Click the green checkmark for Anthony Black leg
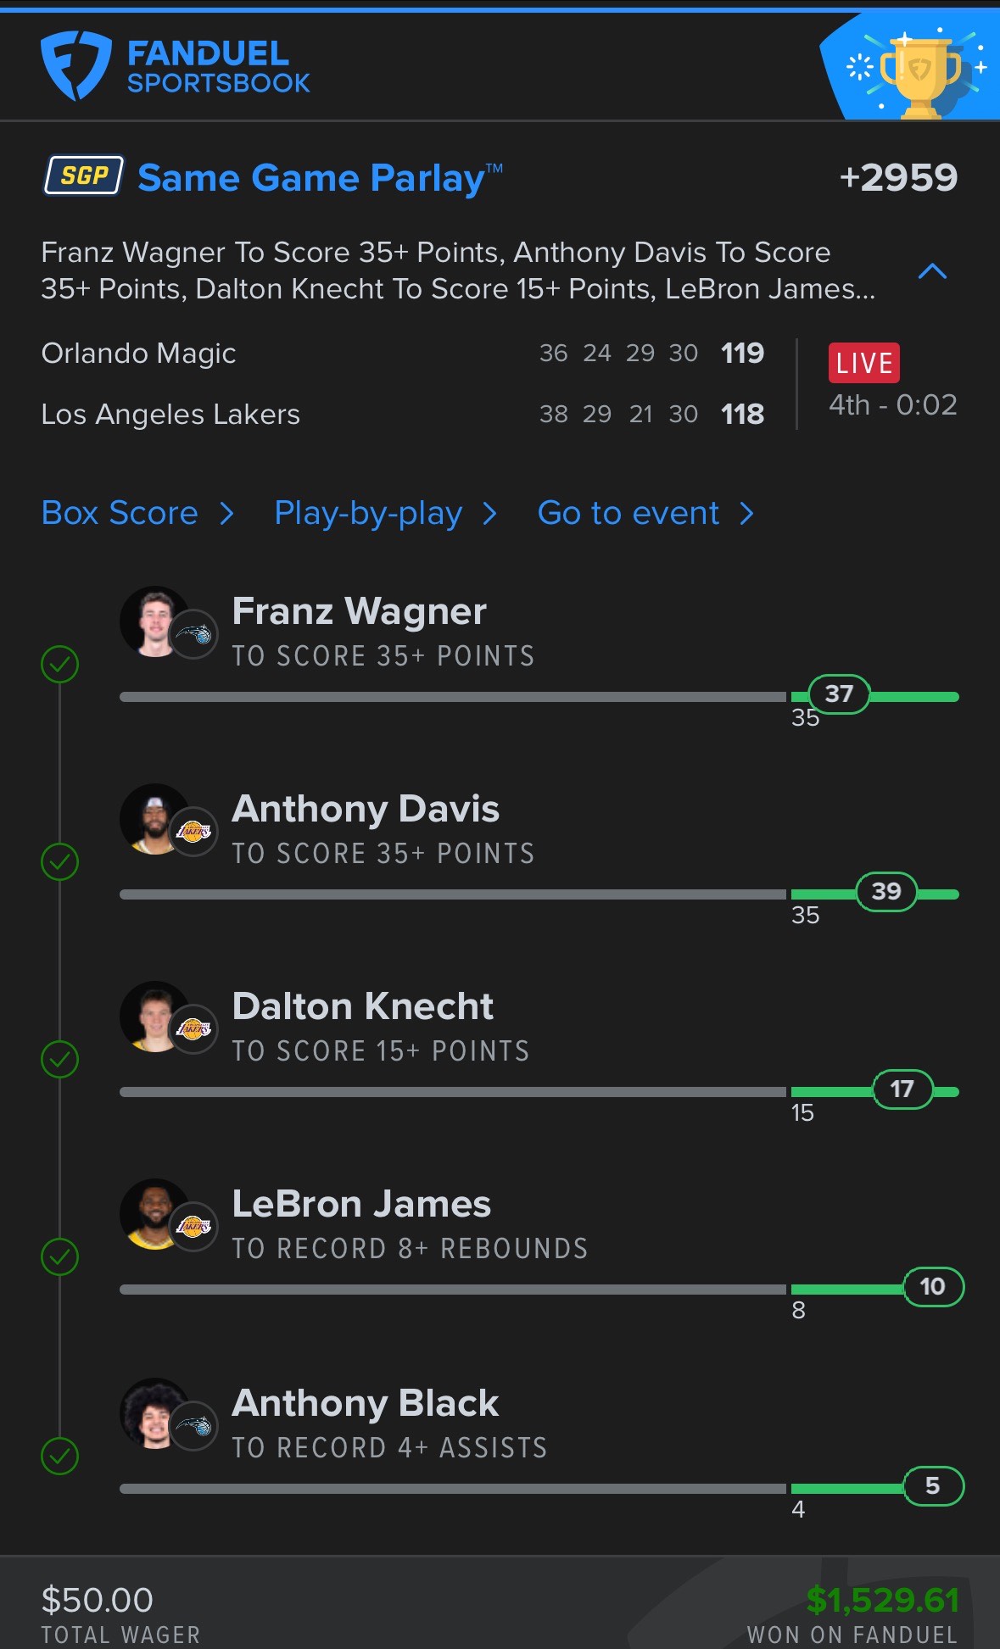 (59, 1456)
